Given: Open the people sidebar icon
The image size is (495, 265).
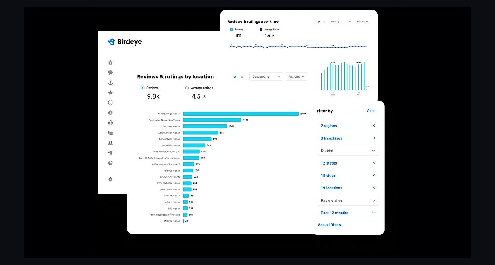Looking at the screenshot, I should [111, 143].
